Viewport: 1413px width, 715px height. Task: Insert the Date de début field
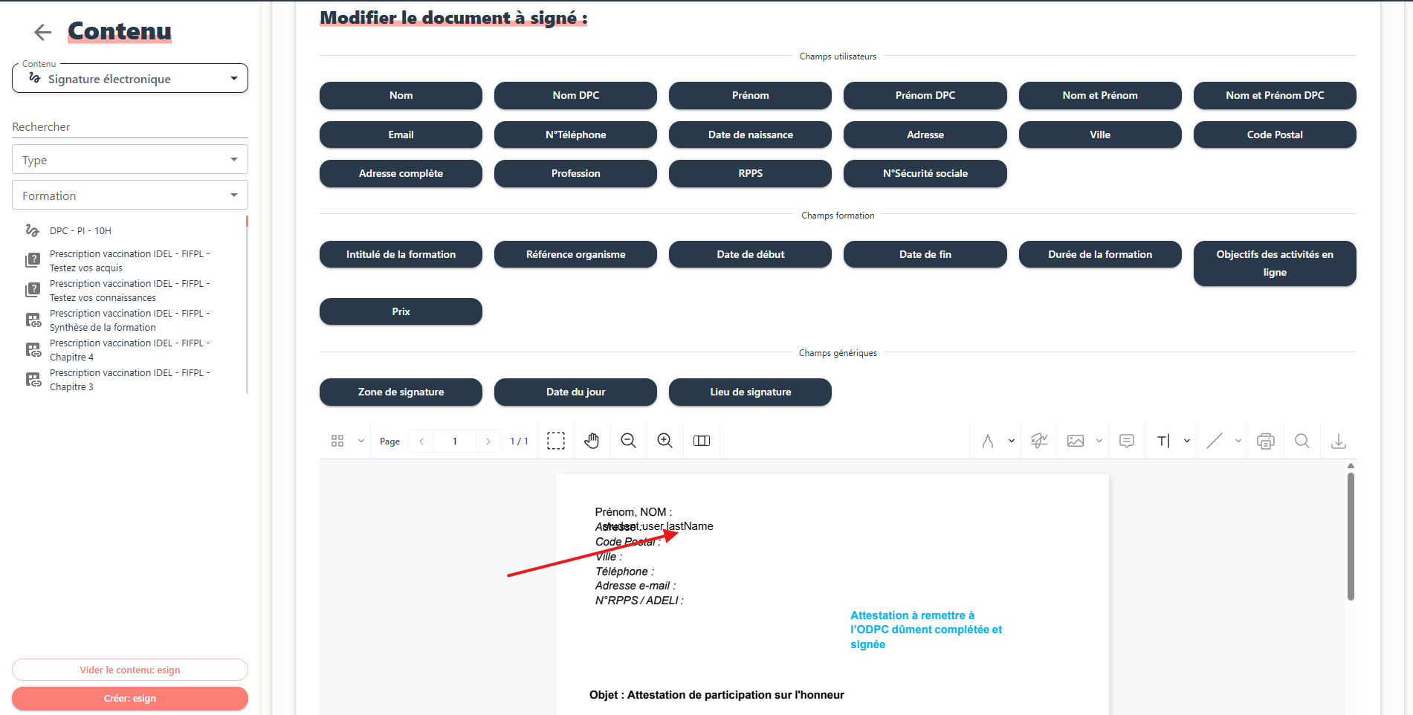[x=751, y=254]
